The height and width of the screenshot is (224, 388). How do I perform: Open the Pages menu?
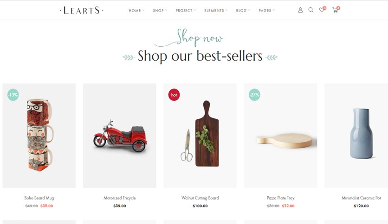tap(266, 10)
